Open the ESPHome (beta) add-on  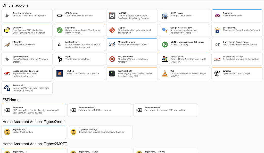click(100, 110)
